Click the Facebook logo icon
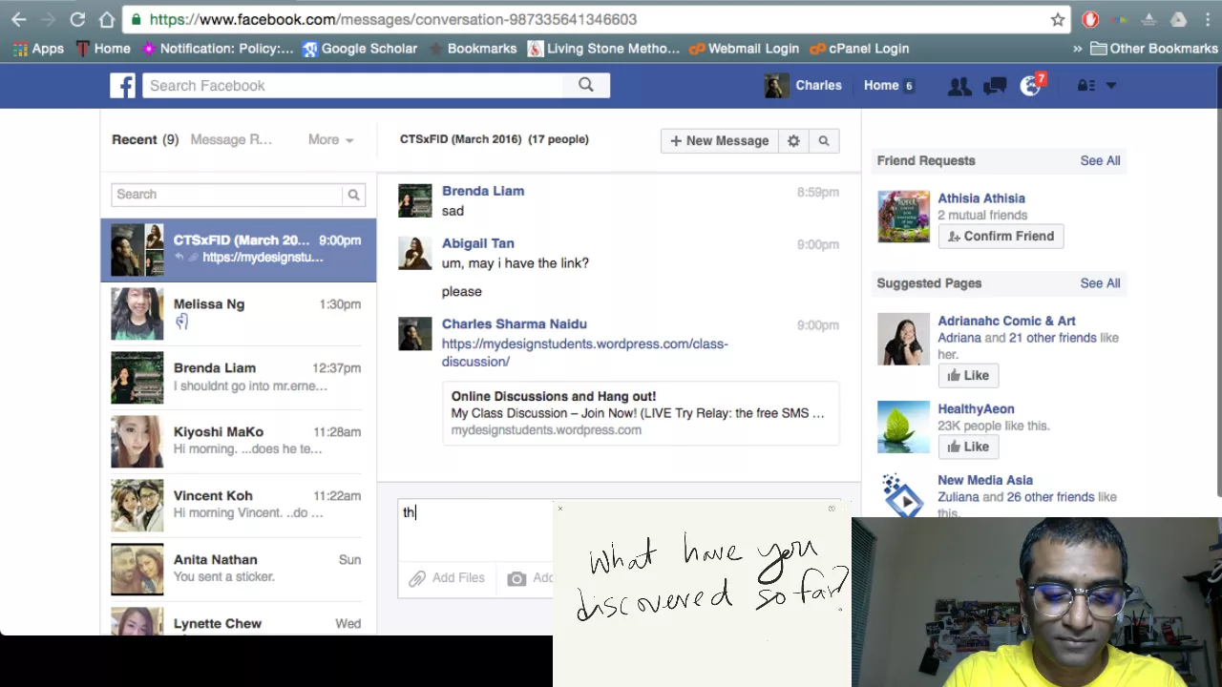The height and width of the screenshot is (687, 1222). 122,86
